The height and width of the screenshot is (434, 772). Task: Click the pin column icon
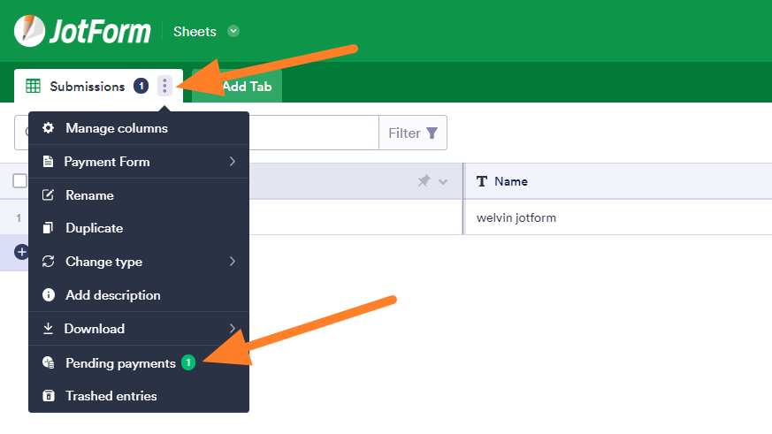[424, 181]
